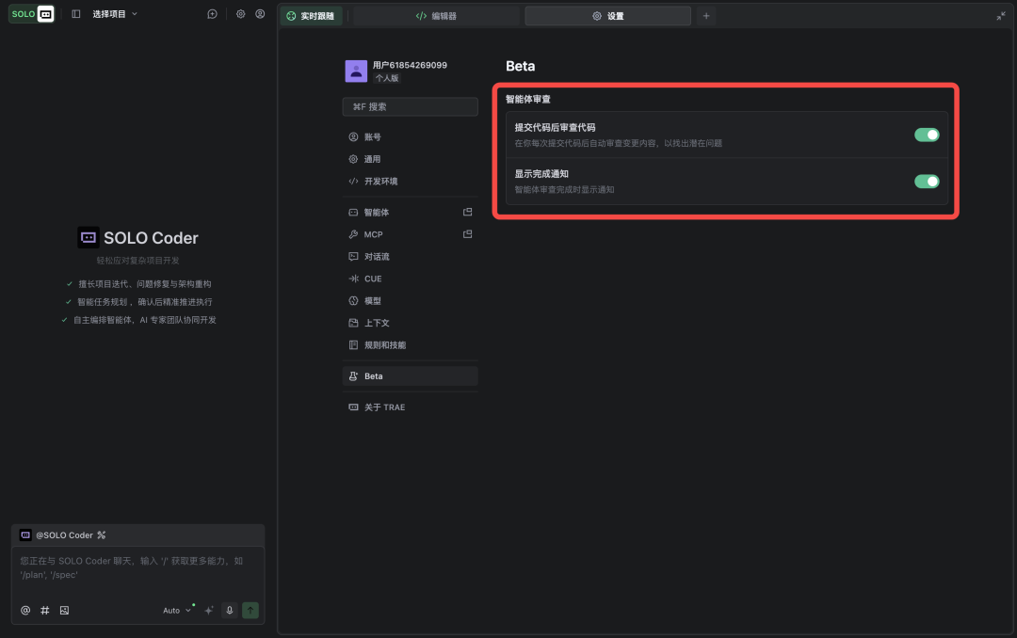Select the Beta settings section
Viewport: 1017px width, 638px height.
(x=410, y=376)
